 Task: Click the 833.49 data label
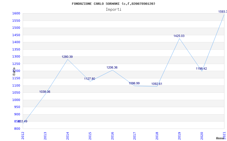pyautogui.click(x=22, y=122)
